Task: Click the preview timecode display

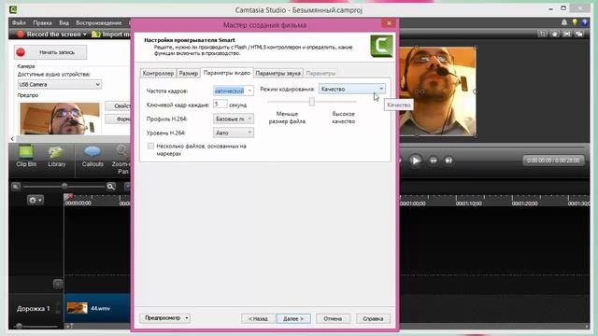Action: (x=553, y=161)
